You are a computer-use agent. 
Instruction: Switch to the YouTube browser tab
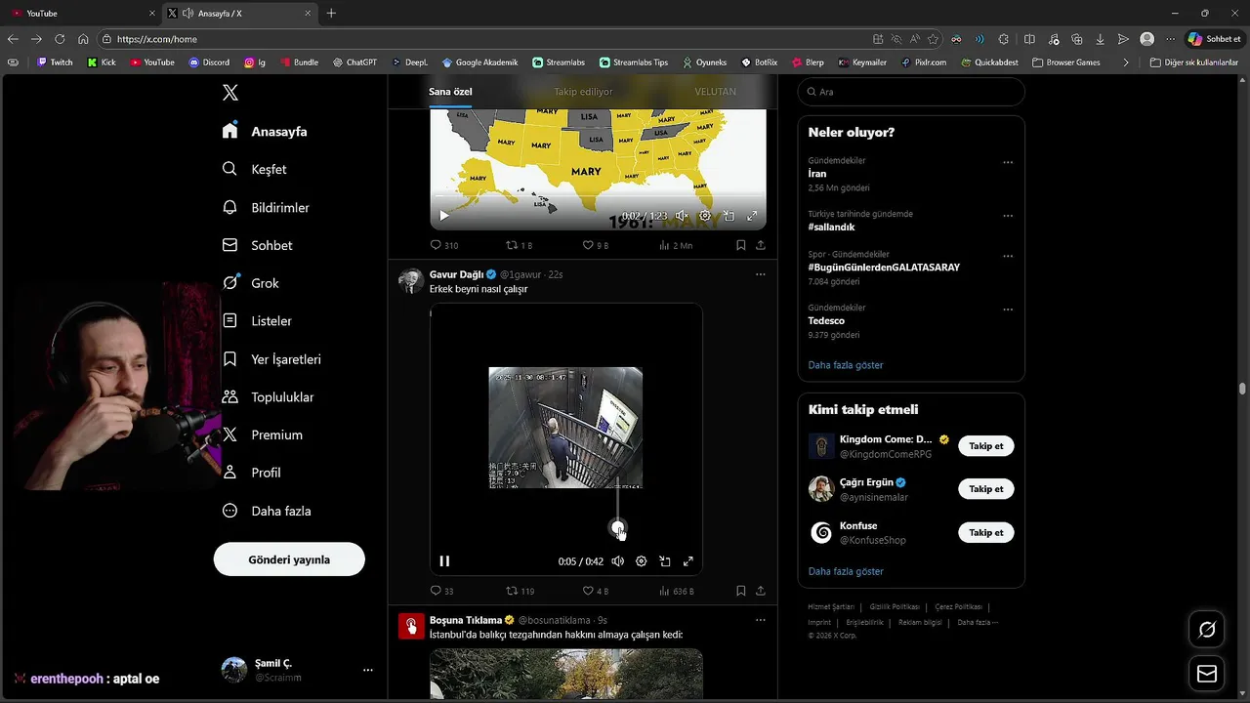[x=82, y=14]
